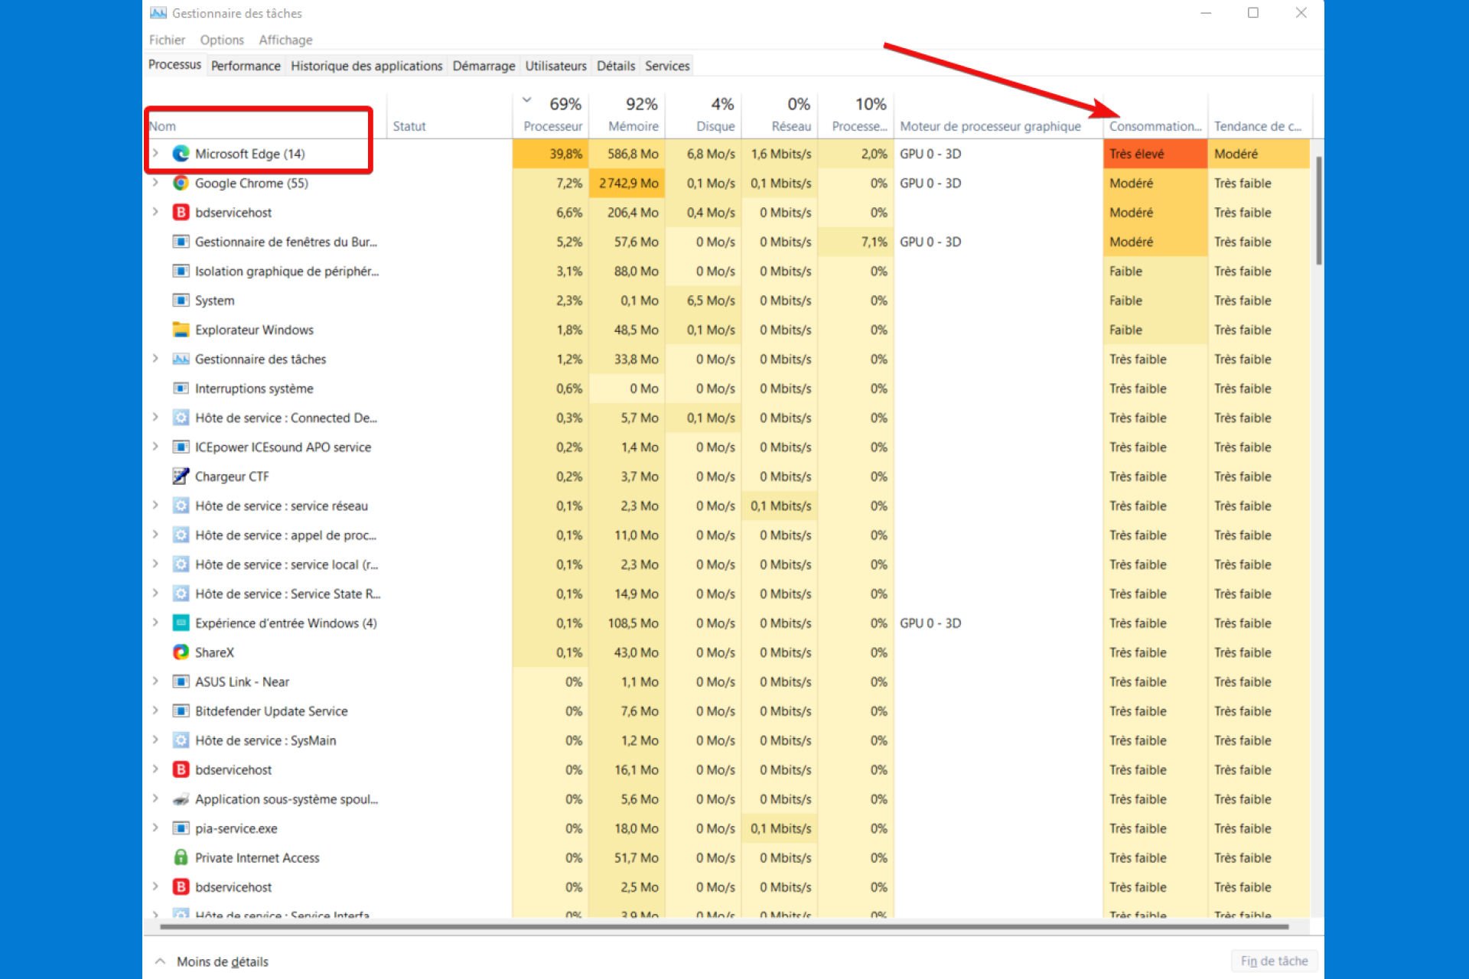This screenshot has height=979, width=1469.
Task: Click the gear icon of Hôte de service : Connected De...
Action: click(x=181, y=418)
